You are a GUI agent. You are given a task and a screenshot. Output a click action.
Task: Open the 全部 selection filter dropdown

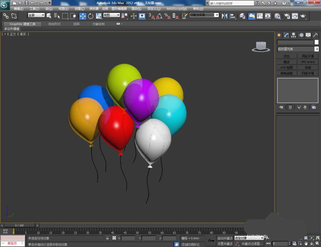(36, 15)
